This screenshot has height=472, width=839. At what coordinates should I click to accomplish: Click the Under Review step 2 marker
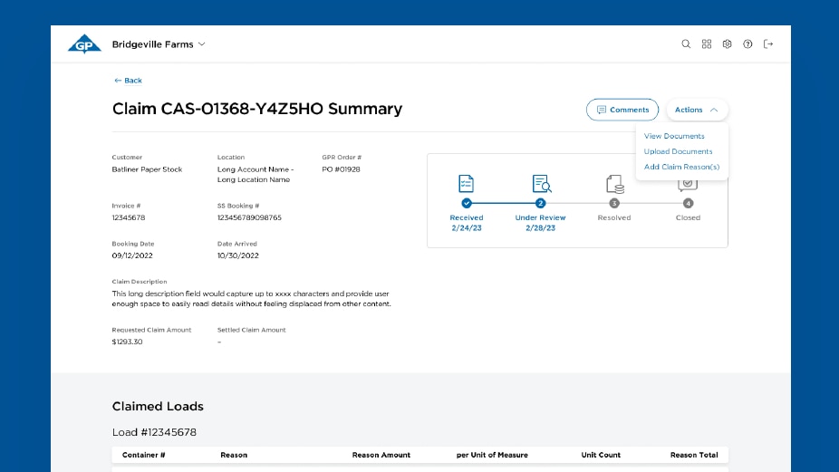pyautogui.click(x=540, y=203)
